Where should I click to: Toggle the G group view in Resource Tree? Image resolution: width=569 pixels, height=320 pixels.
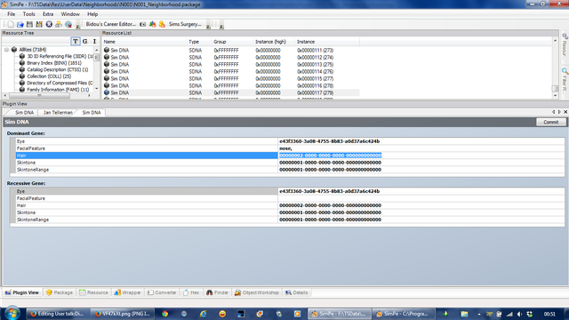coord(85,42)
